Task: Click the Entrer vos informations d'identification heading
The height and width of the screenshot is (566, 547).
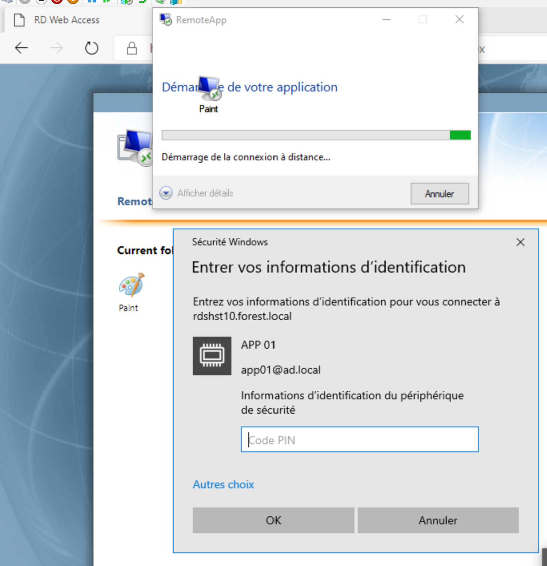Action: [329, 267]
